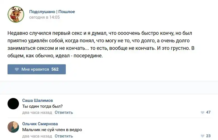This screenshot has width=218, height=140.
Task: Open Саша Шалимов's black avatar
Action: [13, 104]
